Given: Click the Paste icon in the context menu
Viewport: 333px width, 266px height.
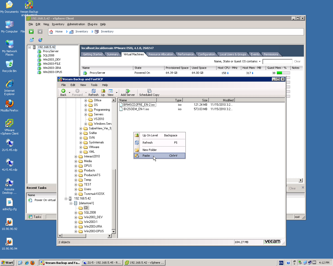Looking at the screenshot, I should [x=137, y=156].
